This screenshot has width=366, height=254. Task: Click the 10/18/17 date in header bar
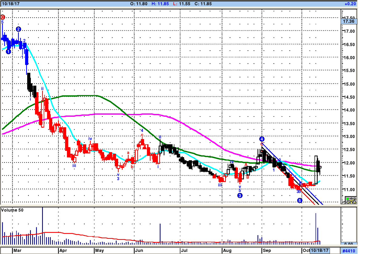point(10,4)
